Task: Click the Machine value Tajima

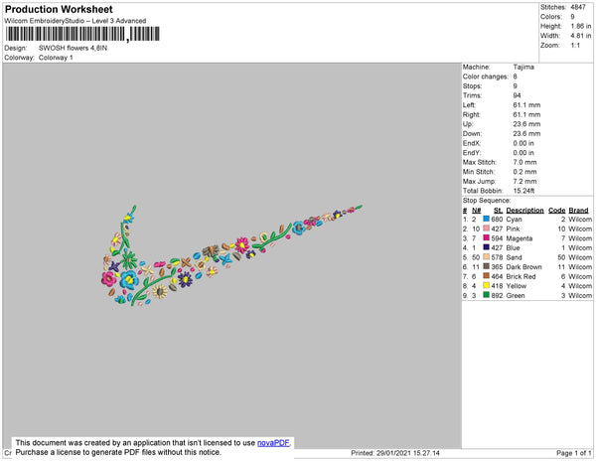Action: coord(523,67)
